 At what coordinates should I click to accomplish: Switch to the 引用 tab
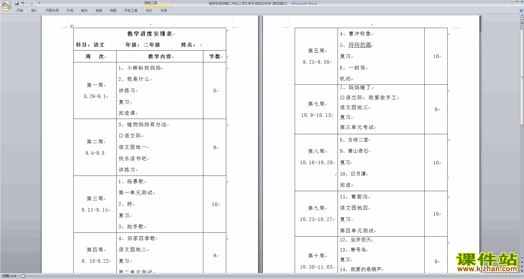click(x=70, y=11)
